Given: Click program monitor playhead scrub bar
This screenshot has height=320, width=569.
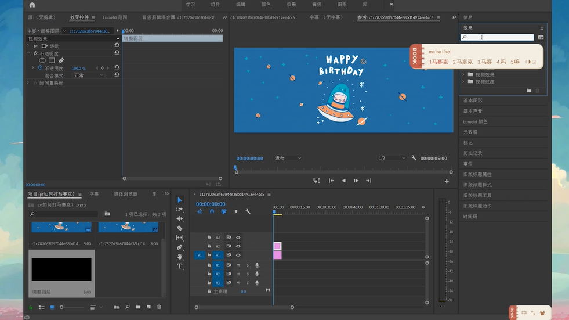Looking at the screenshot, I should [x=343, y=168].
